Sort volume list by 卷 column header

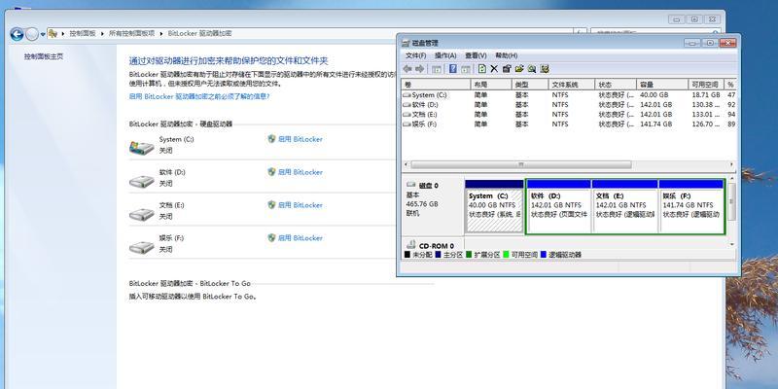point(436,85)
